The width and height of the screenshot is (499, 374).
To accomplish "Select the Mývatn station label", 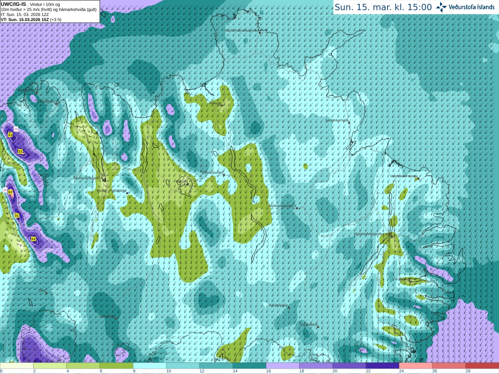I will click(x=181, y=182).
